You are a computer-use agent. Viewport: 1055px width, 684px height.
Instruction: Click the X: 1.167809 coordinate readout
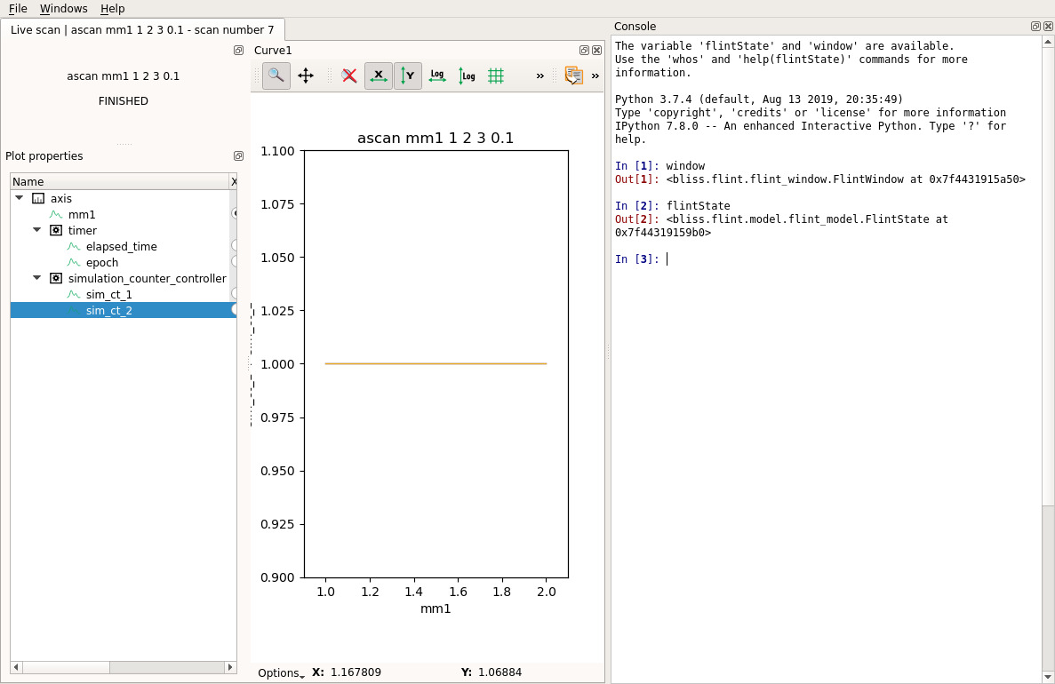tap(347, 672)
